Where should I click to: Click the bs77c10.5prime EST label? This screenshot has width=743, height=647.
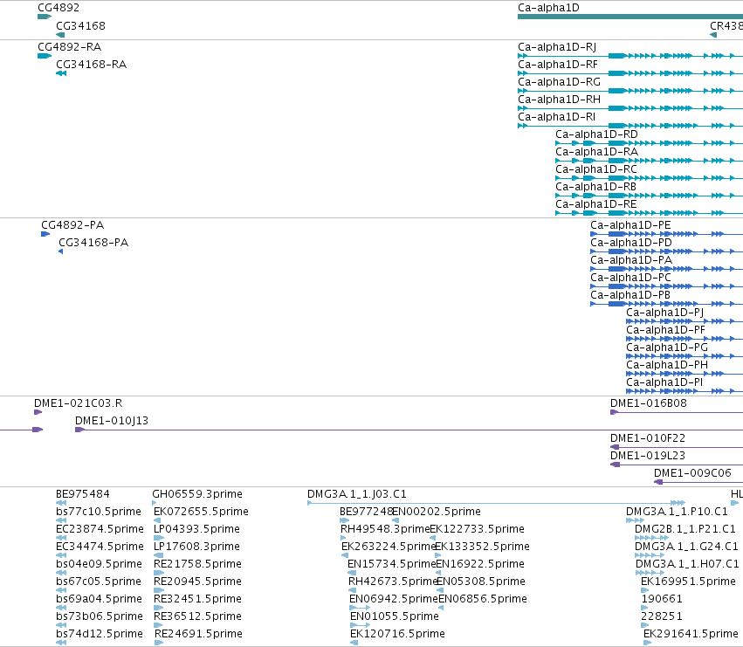(x=99, y=512)
